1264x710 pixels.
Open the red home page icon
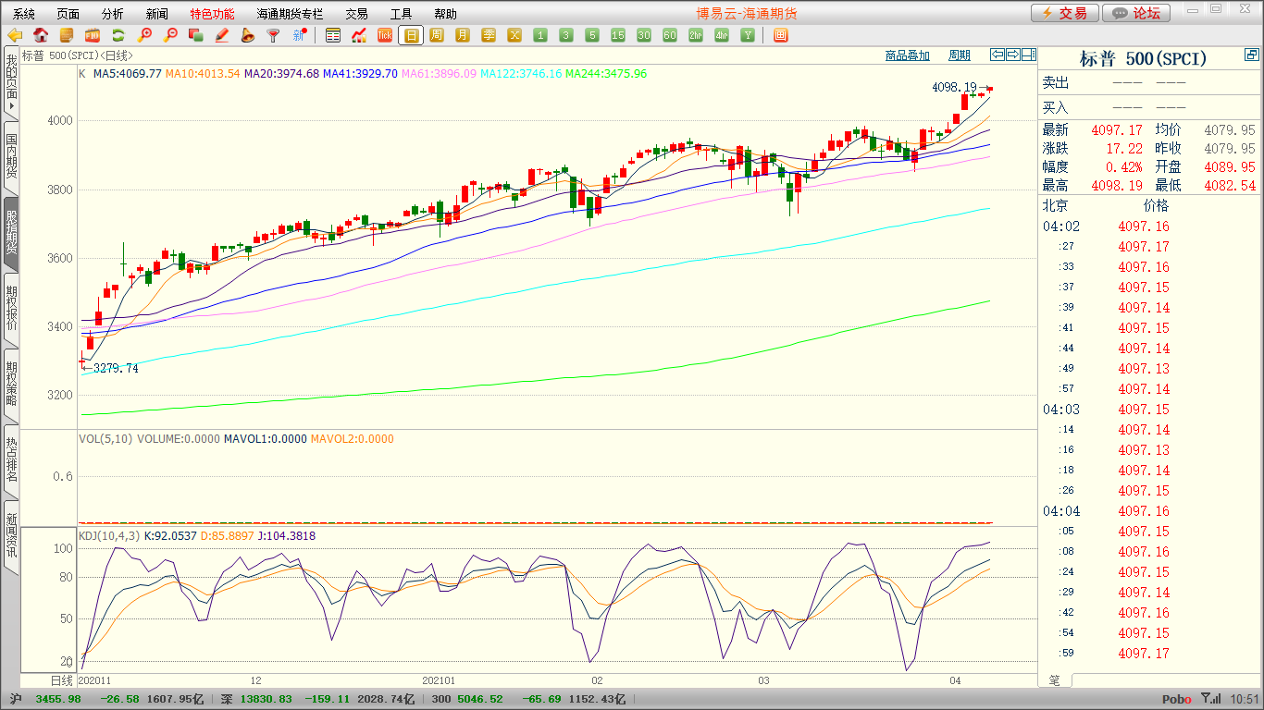coord(41,35)
